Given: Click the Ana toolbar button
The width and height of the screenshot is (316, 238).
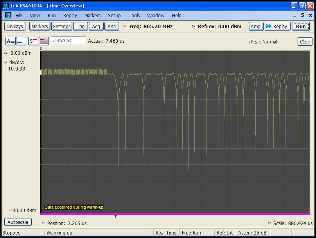Looking at the screenshot, I should [111, 26].
